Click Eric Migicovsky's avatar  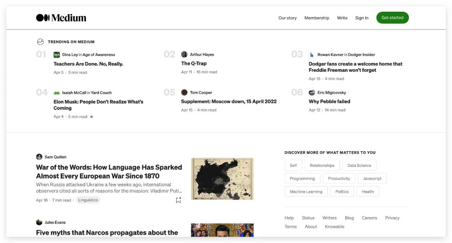point(312,92)
